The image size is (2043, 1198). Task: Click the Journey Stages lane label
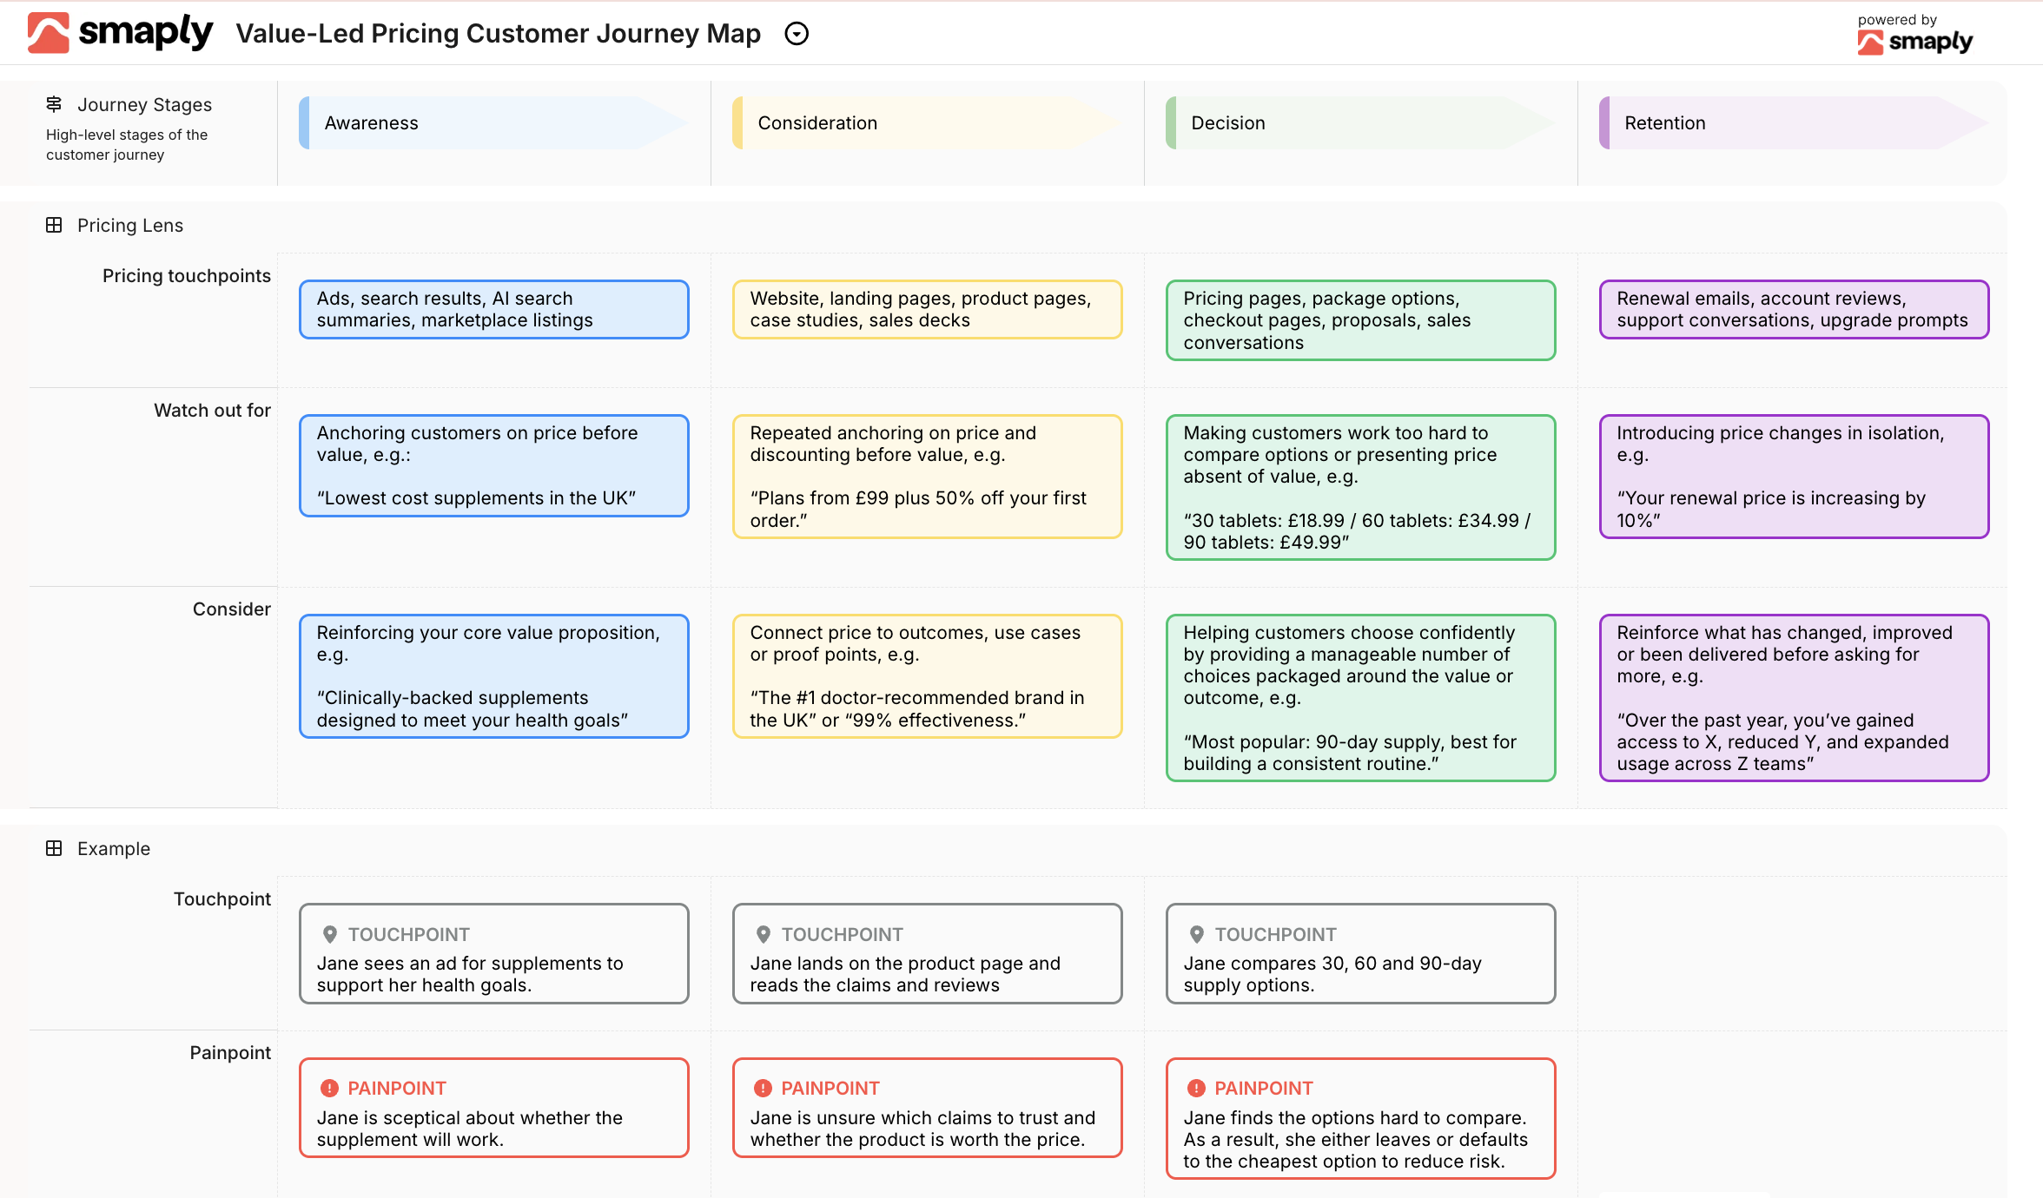click(x=144, y=105)
